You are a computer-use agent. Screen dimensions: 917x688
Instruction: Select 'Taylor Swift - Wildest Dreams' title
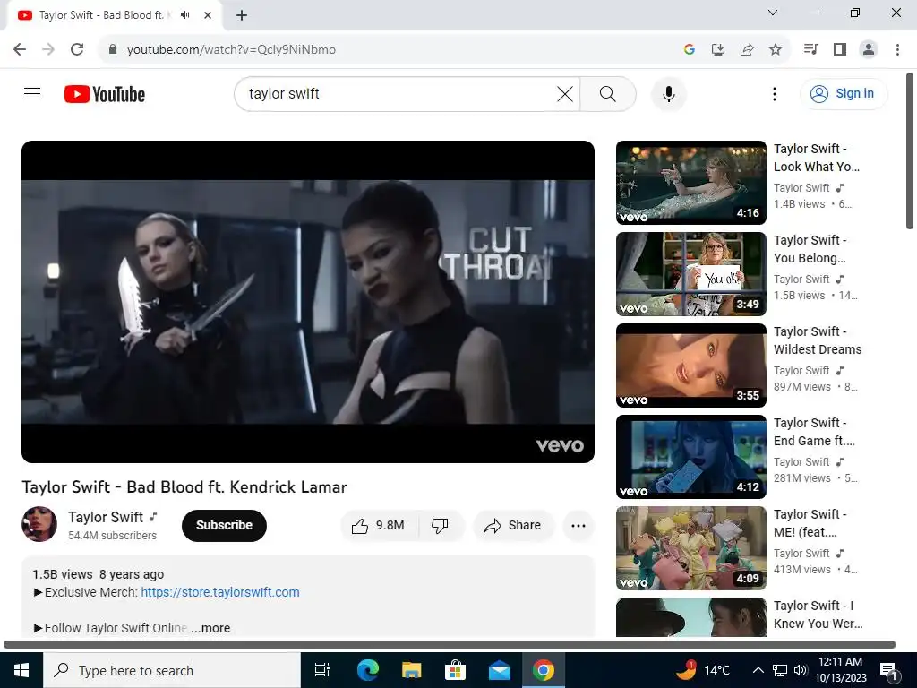817,340
